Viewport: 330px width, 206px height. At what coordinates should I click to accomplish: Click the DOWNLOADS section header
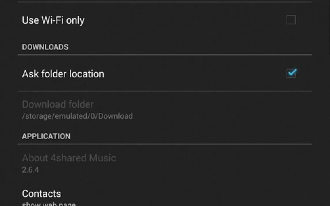45,47
